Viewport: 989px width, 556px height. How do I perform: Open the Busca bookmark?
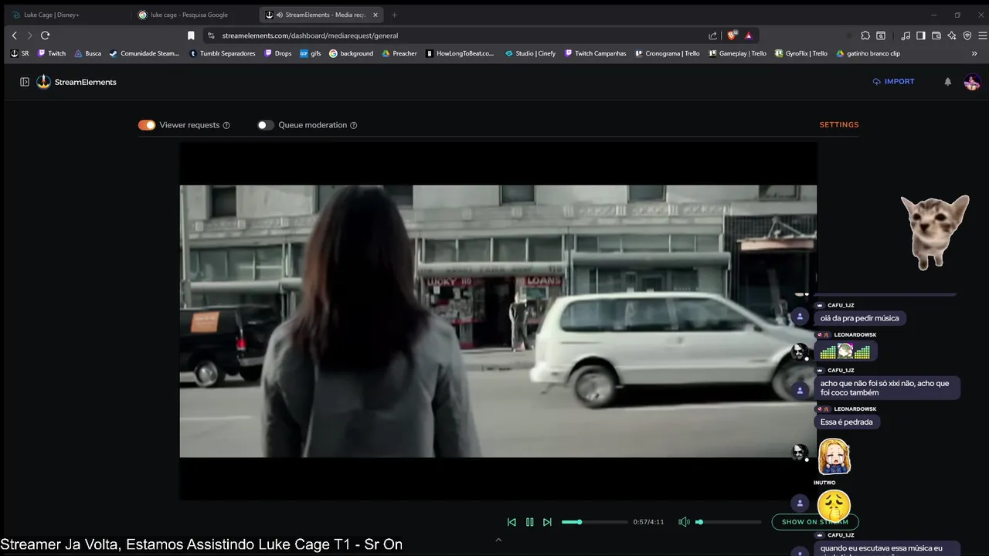[88, 53]
